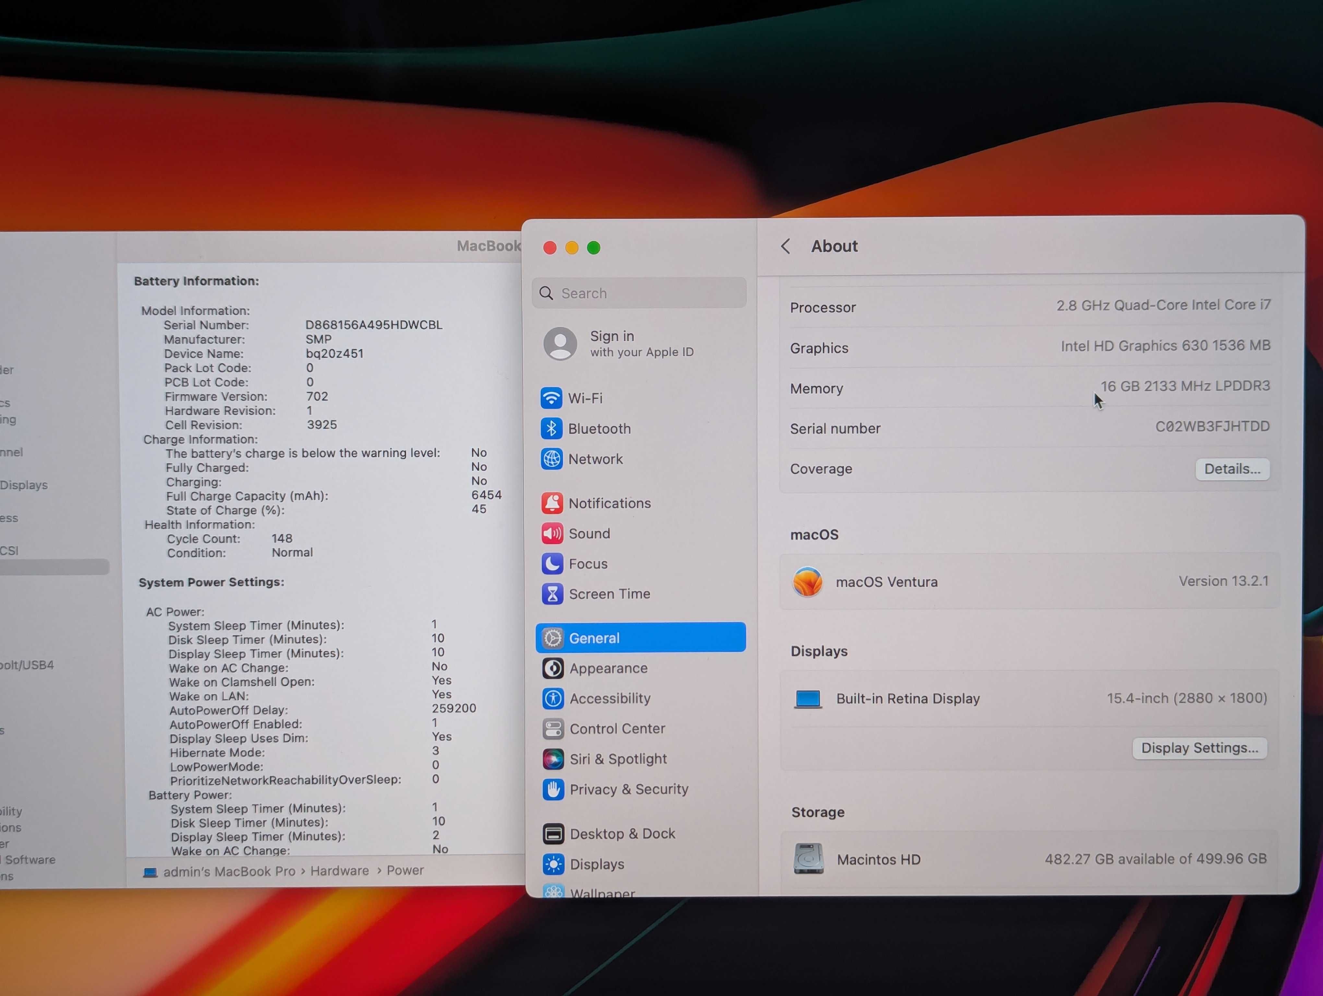Click Battery Information heading
This screenshot has height=996, width=1323.
point(196,280)
